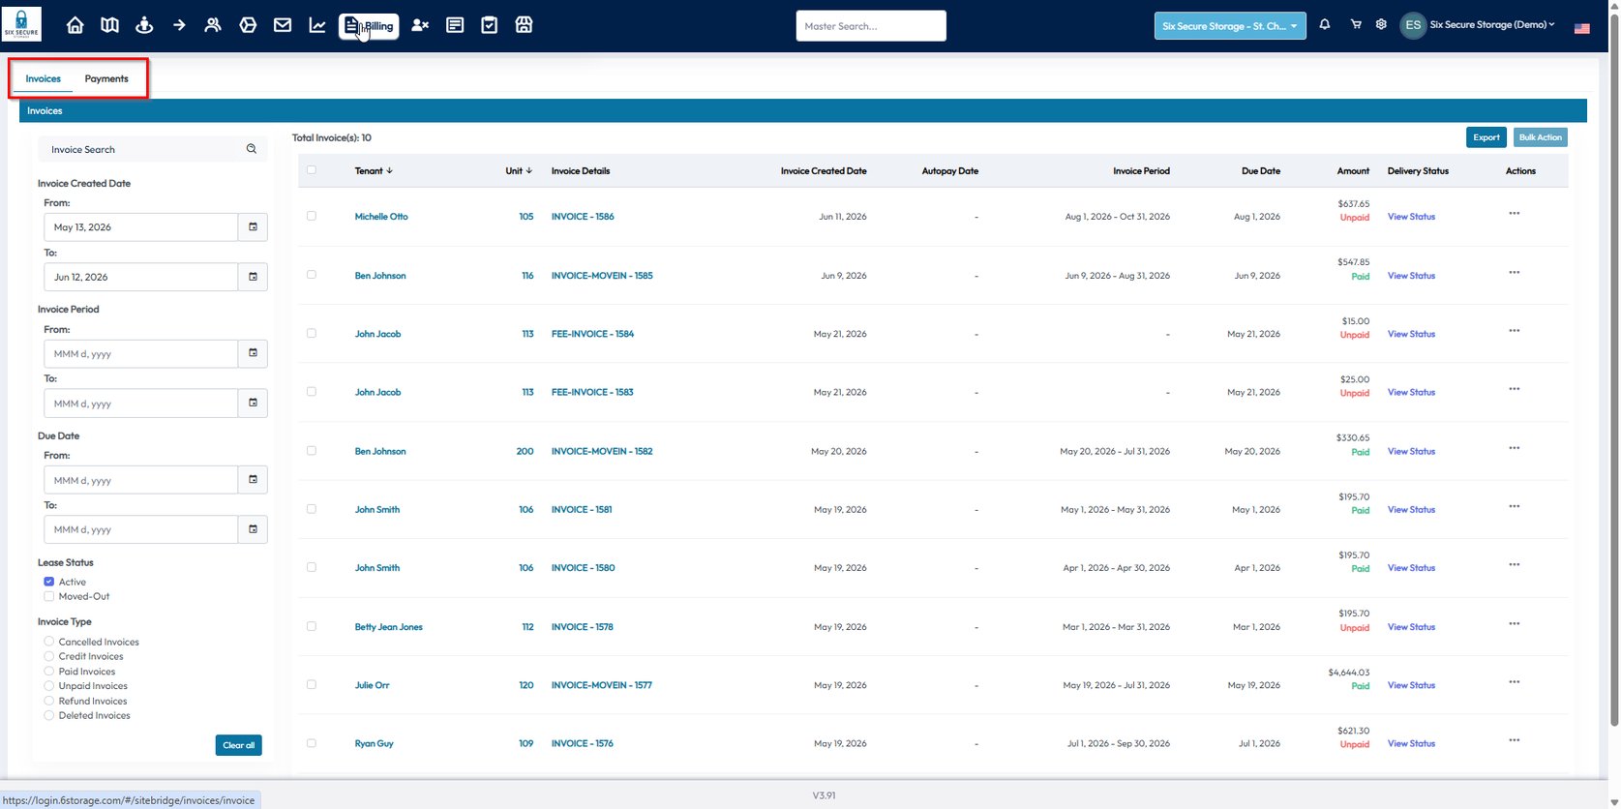Sort the table by Tenant column

(x=374, y=170)
